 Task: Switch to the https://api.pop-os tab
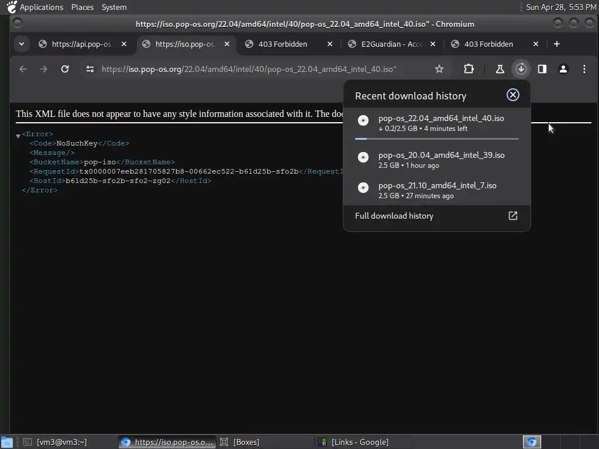click(x=82, y=44)
